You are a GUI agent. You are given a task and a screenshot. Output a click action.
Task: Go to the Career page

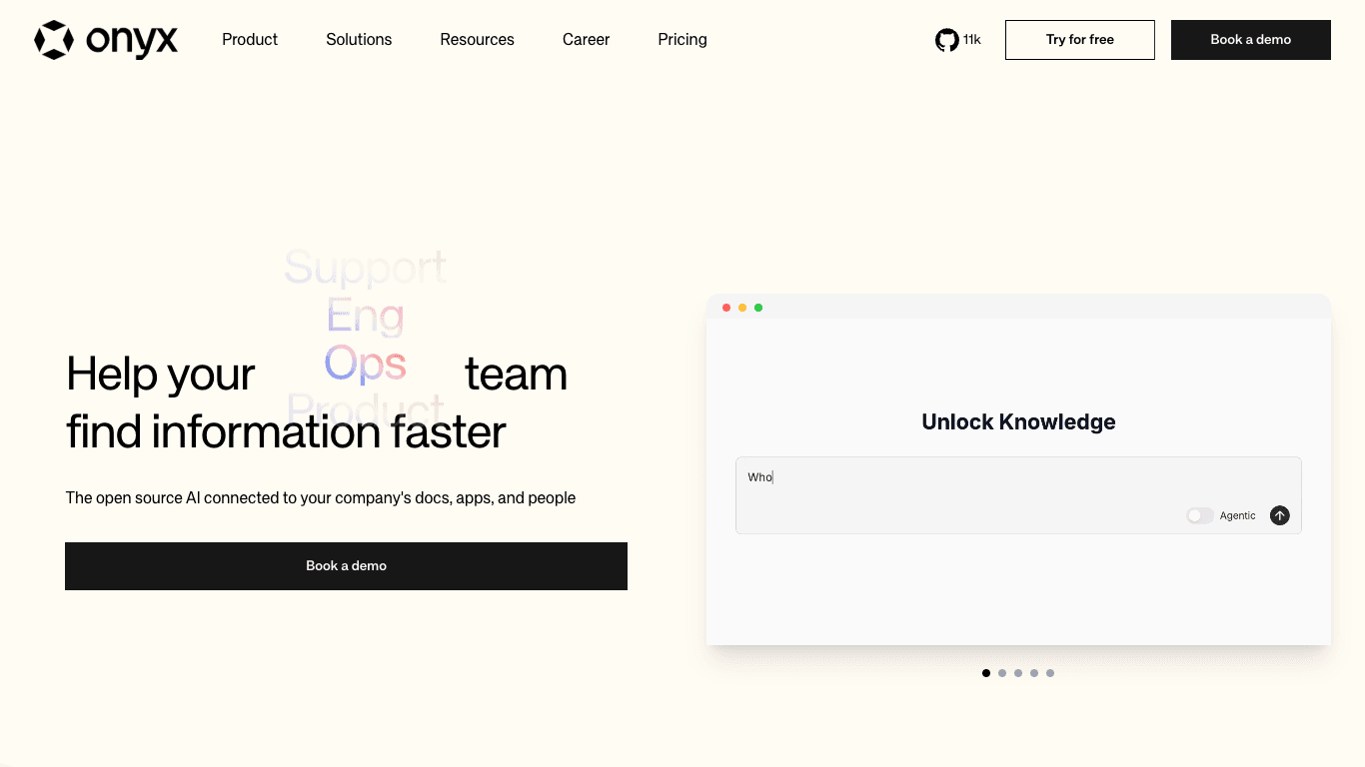(586, 40)
